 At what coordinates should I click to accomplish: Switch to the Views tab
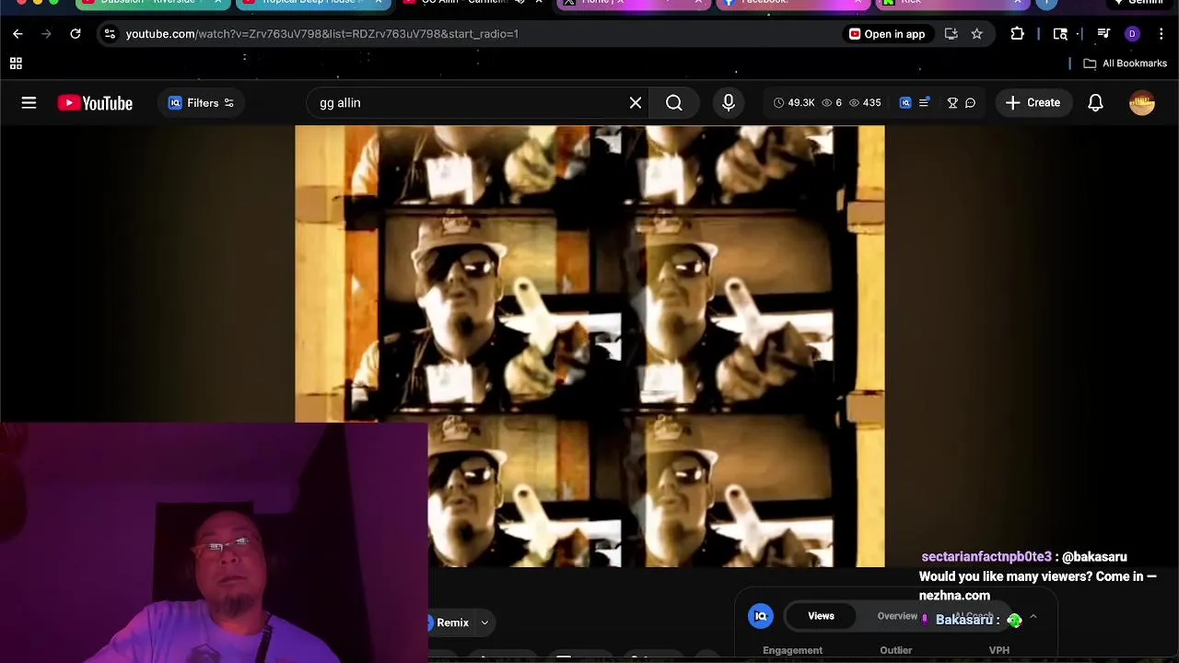(821, 616)
